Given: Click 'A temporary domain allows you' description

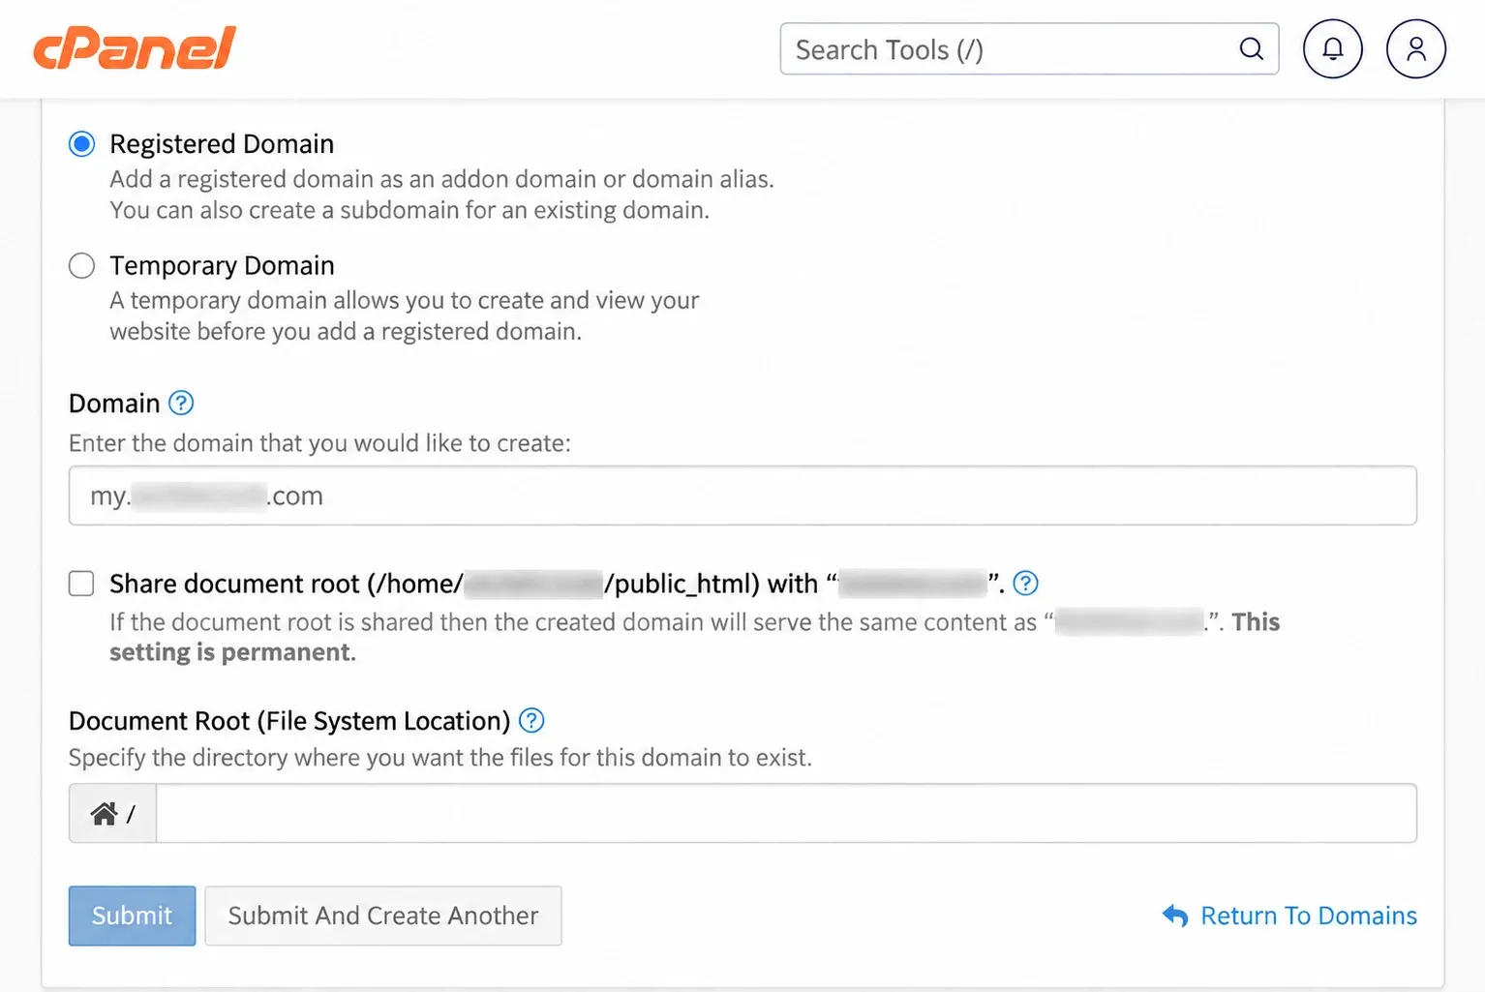Looking at the screenshot, I should click(x=404, y=300).
